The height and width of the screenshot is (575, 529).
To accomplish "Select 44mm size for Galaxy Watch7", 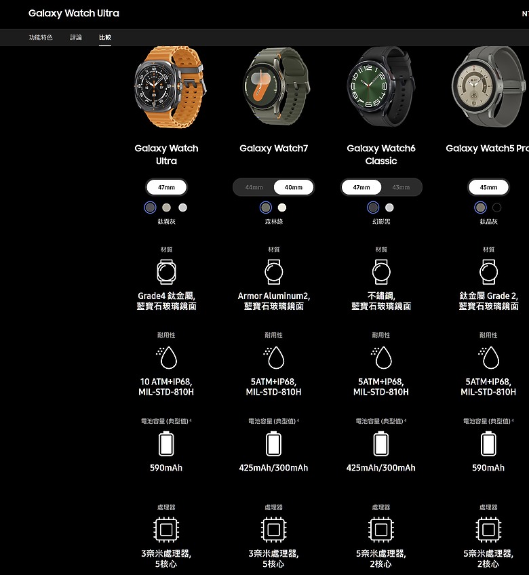I will [254, 187].
